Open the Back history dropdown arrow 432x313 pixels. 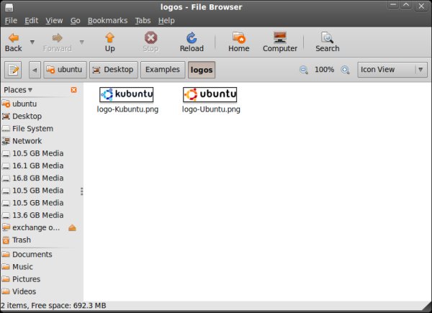click(32, 42)
